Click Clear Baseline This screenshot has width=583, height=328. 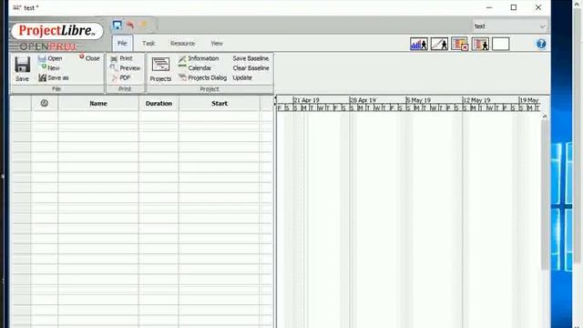click(251, 68)
